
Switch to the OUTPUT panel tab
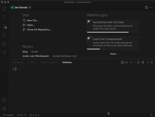[32, 63]
